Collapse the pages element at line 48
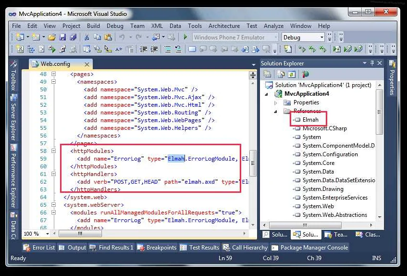 [x=53, y=74]
